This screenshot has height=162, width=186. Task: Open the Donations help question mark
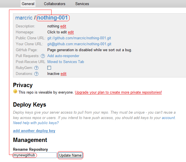pyautogui.click(x=36, y=74)
